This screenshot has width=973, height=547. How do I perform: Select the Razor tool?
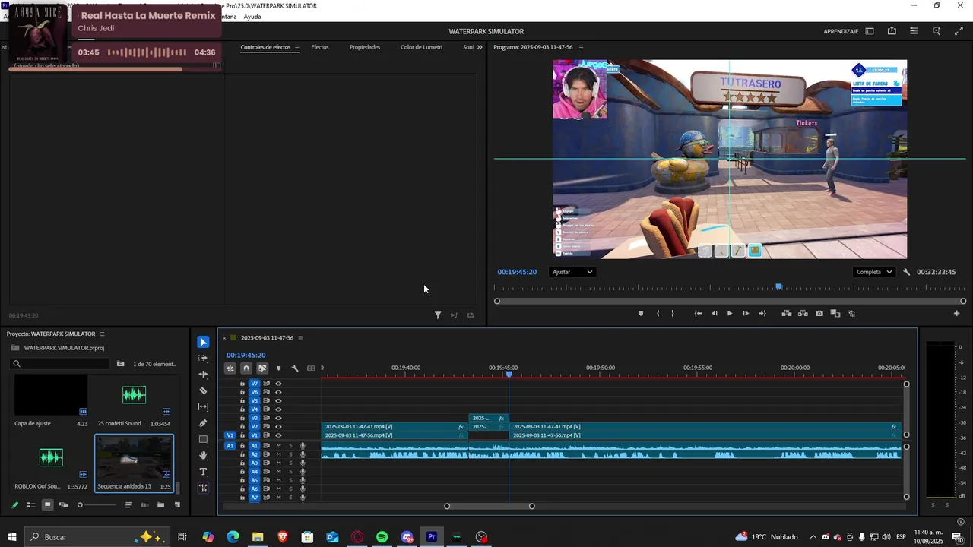[203, 390]
